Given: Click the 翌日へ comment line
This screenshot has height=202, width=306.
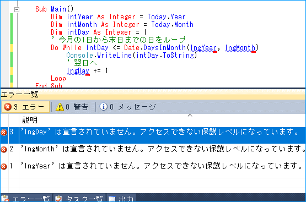Looking at the screenshot, I should pyautogui.click(x=82, y=63).
